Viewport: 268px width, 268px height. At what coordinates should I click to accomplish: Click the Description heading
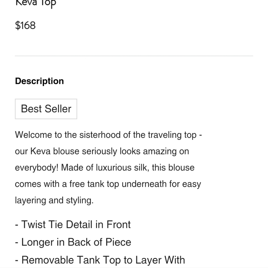coord(39,81)
